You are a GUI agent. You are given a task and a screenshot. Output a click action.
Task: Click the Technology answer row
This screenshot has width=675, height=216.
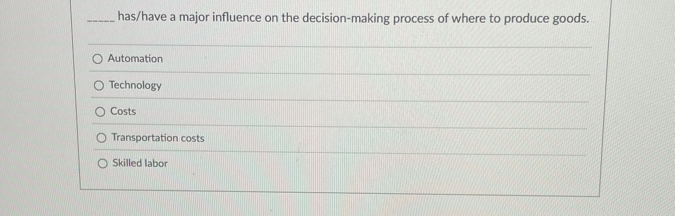[300, 85]
